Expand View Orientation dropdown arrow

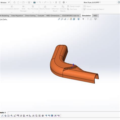(76, 19)
